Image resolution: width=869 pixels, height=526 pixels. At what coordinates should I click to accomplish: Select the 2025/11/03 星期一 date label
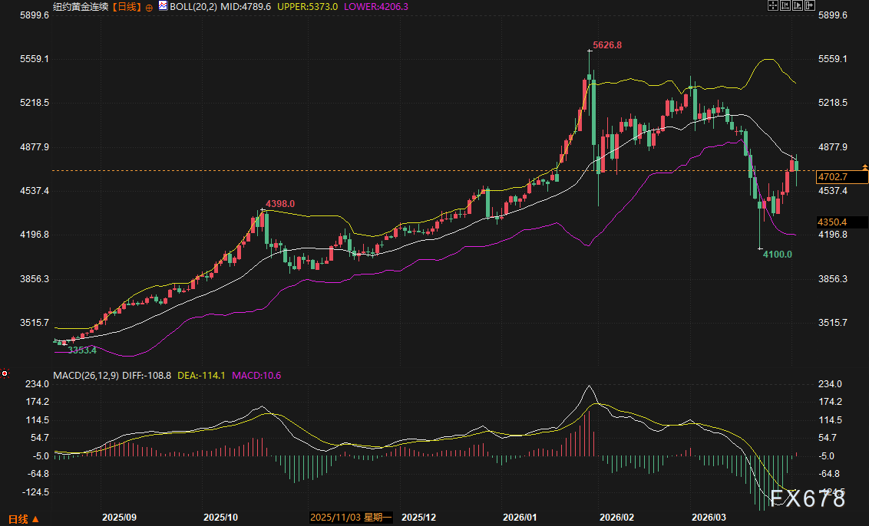pos(352,518)
